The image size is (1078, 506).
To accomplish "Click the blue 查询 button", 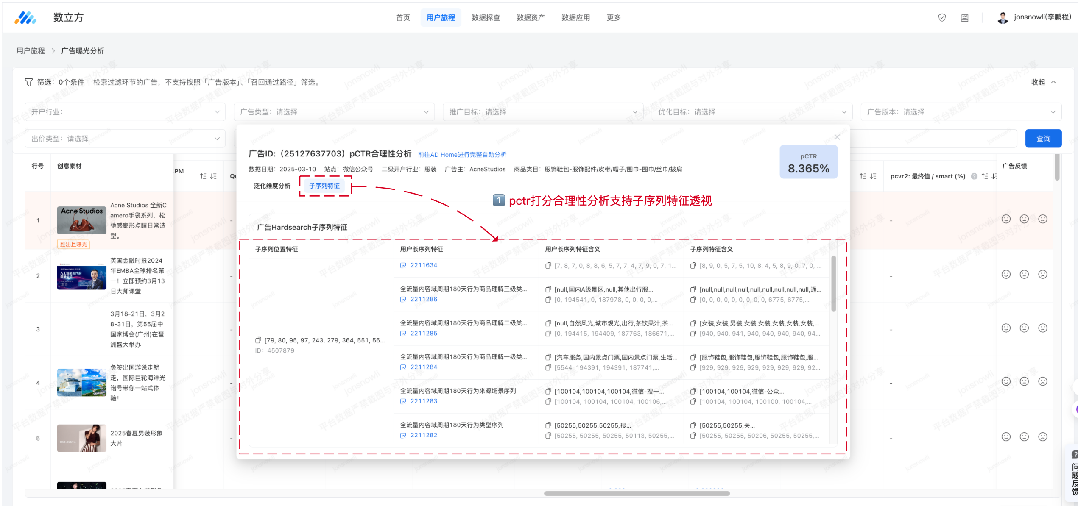I will point(1043,139).
